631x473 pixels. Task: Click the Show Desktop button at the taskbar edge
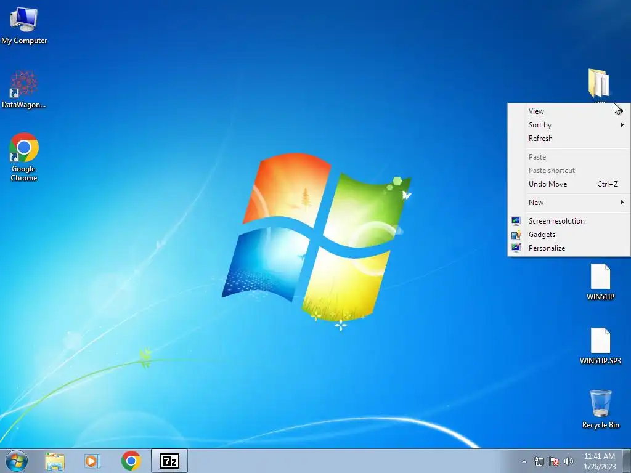tap(627, 461)
